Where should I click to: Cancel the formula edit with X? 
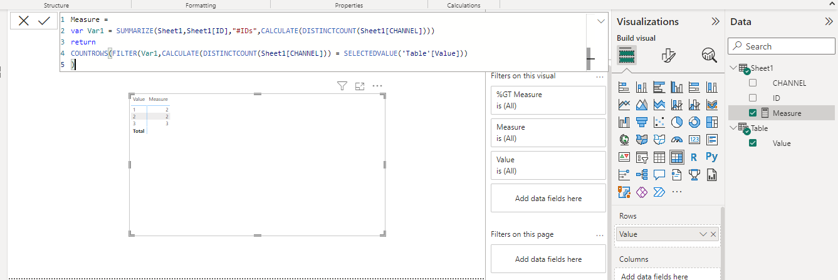coord(24,21)
